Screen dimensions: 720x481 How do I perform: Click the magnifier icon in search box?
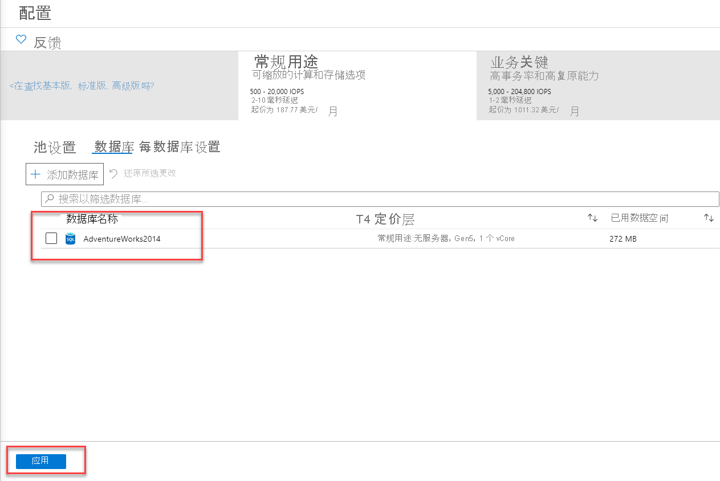tap(50, 199)
